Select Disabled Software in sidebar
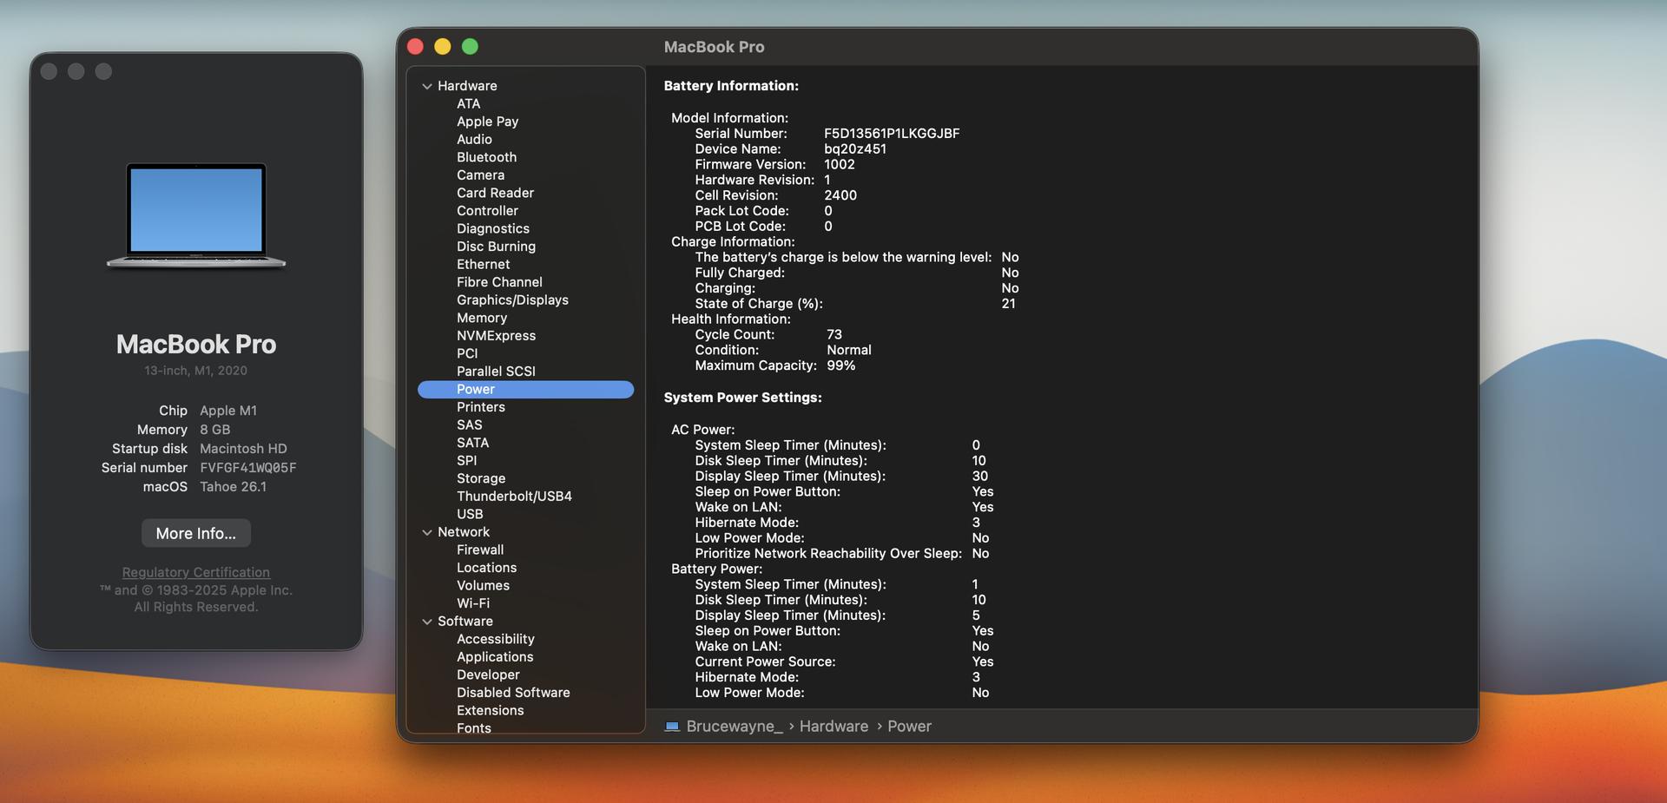Image resolution: width=1667 pixels, height=803 pixels. click(513, 693)
